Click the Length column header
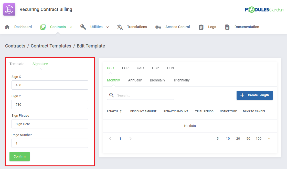Screen dimensions: 287x169 [x=112, y=111]
